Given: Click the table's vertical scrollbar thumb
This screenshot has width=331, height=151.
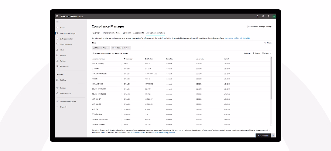Looking at the screenshot, I should pos(271,79).
